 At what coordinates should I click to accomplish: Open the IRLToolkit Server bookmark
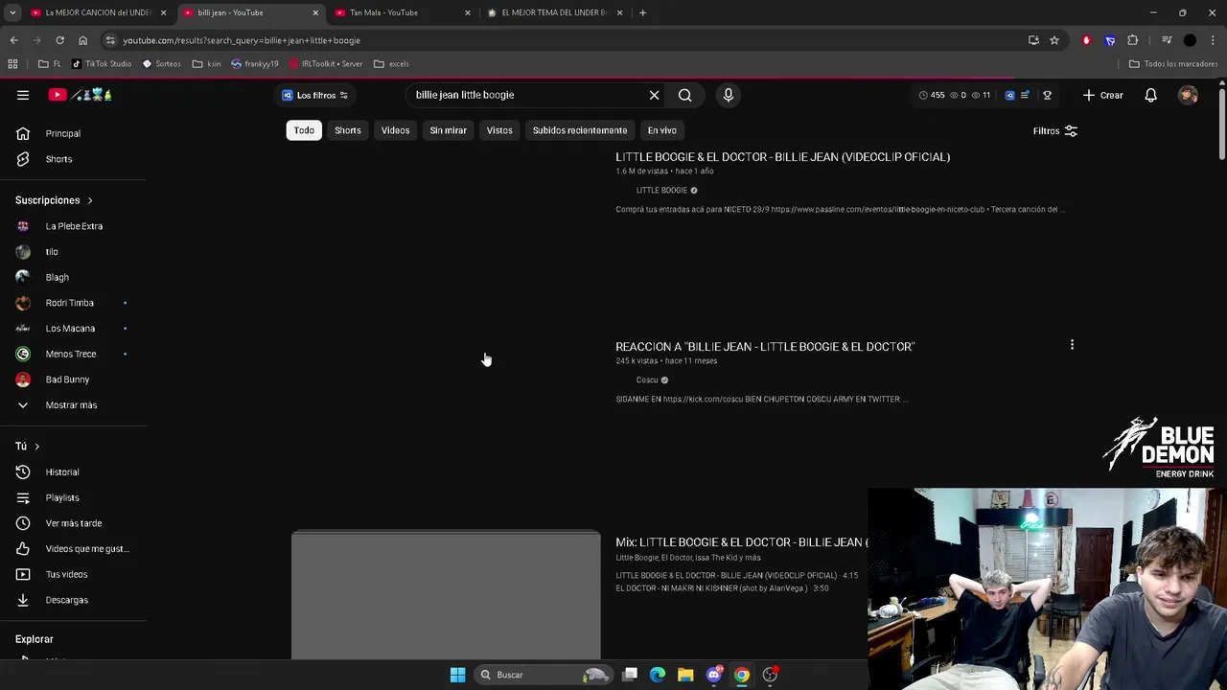(324, 63)
